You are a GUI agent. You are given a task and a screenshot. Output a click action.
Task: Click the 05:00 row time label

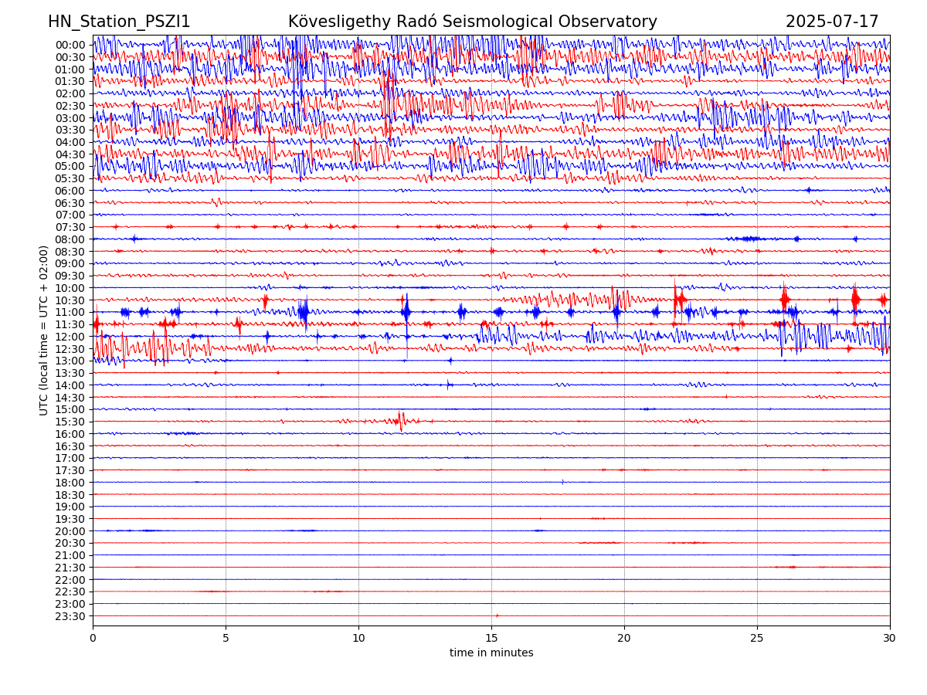[70, 166]
